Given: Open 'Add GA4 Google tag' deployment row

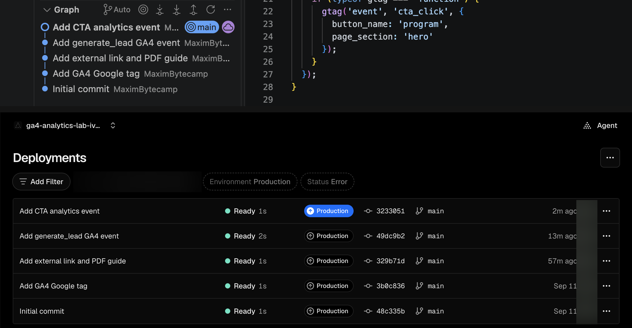Looking at the screenshot, I should (x=316, y=286).
